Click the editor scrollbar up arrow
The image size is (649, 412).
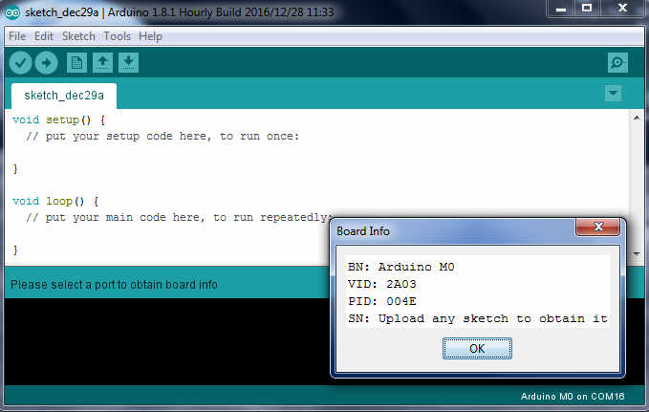point(637,117)
